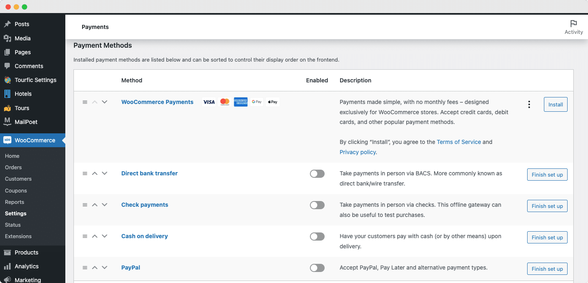The height and width of the screenshot is (283, 588).
Task: Move Direct bank transfer up
Action: pyautogui.click(x=95, y=173)
